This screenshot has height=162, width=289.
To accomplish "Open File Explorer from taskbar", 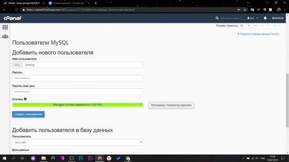I will coord(43,158).
